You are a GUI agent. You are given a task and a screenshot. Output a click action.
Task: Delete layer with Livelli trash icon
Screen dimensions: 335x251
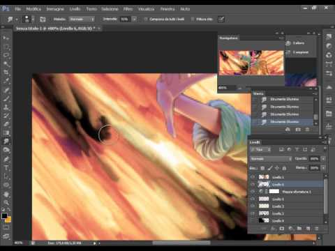(316, 229)
